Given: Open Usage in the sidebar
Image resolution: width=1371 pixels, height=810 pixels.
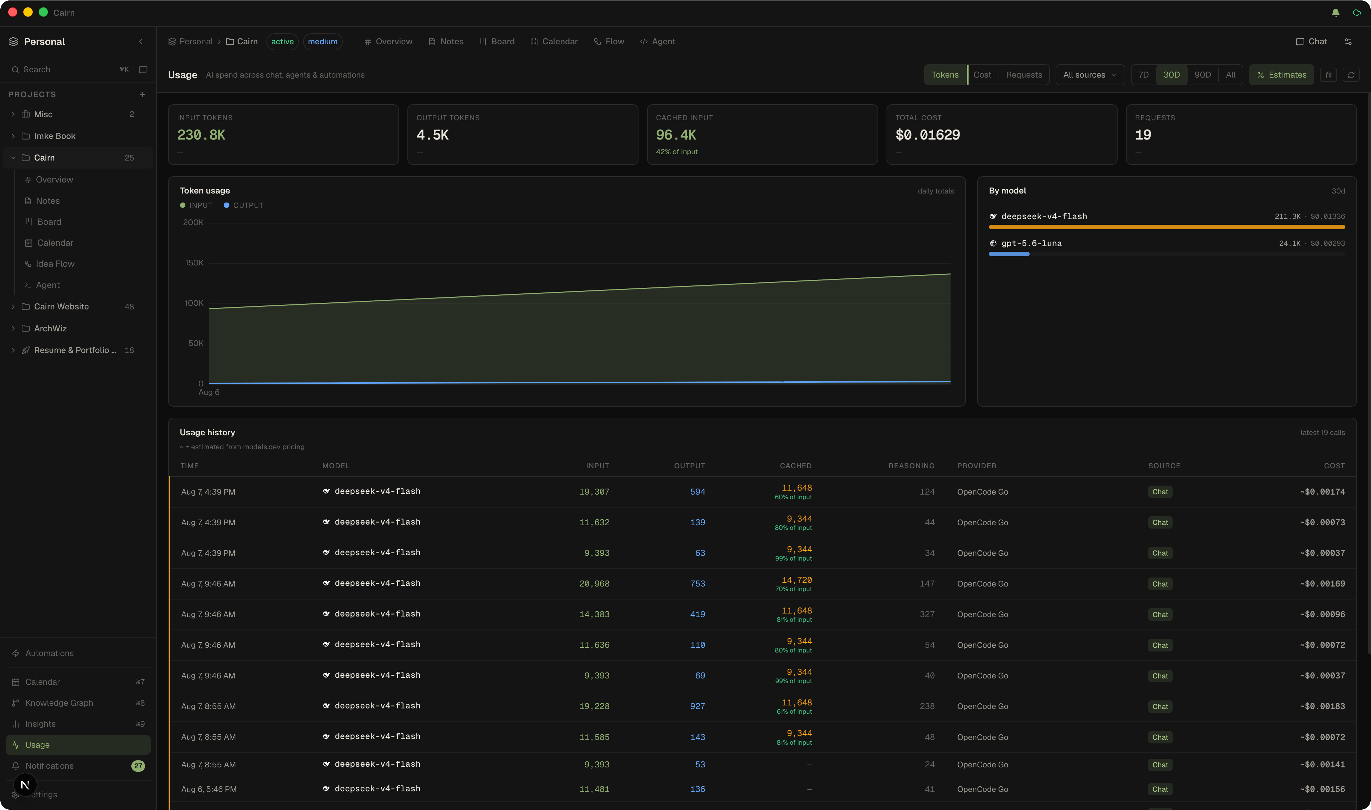Looking at the screenshot, I should pyautogui.click(x=78, y=745).
